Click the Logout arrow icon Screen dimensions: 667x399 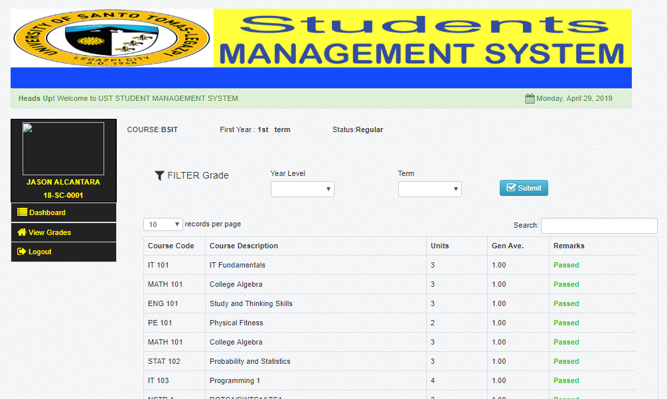(x=22, y=252)
